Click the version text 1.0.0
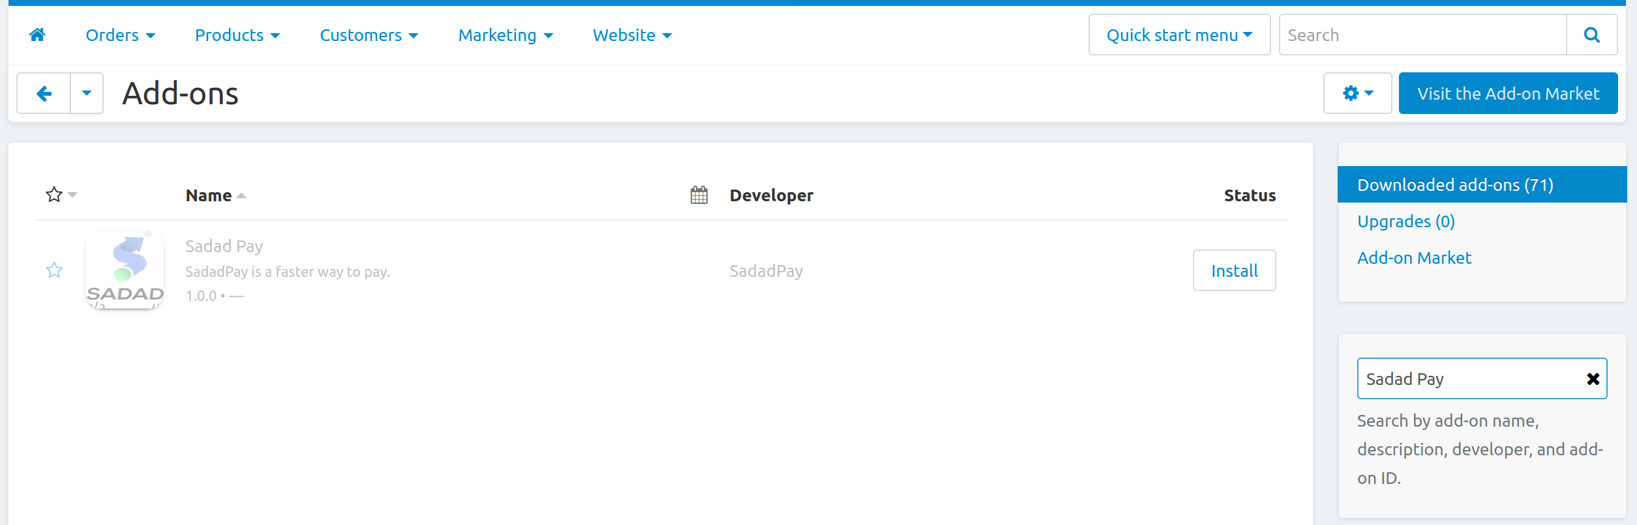This screenshot has width=1637, height=525. click(201, 296)
